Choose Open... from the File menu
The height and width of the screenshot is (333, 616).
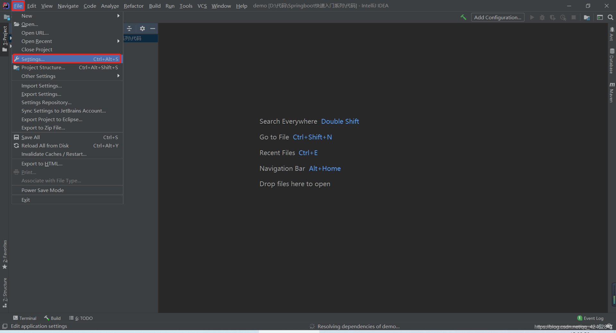(x=67, y=24)
